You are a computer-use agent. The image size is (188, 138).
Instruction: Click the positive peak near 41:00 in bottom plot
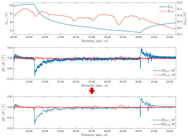pos(142,98)
